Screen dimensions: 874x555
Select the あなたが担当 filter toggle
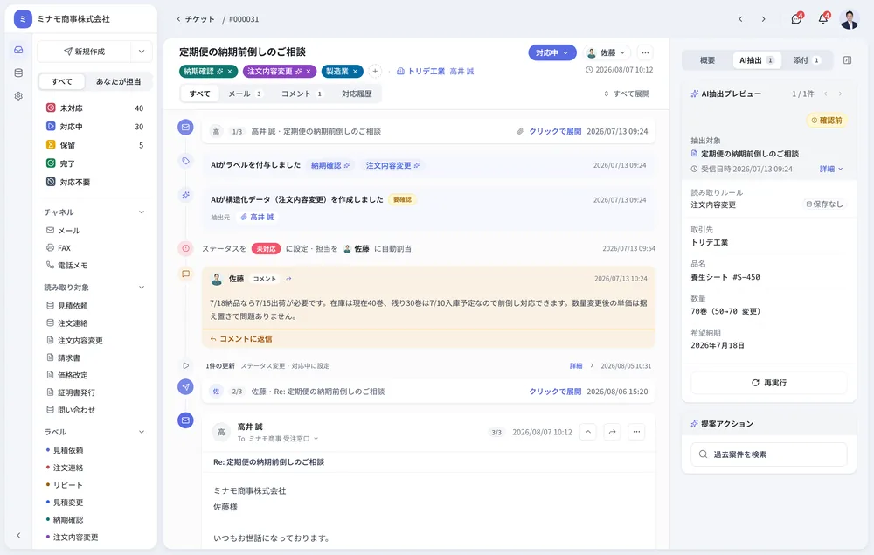[118, 81]
